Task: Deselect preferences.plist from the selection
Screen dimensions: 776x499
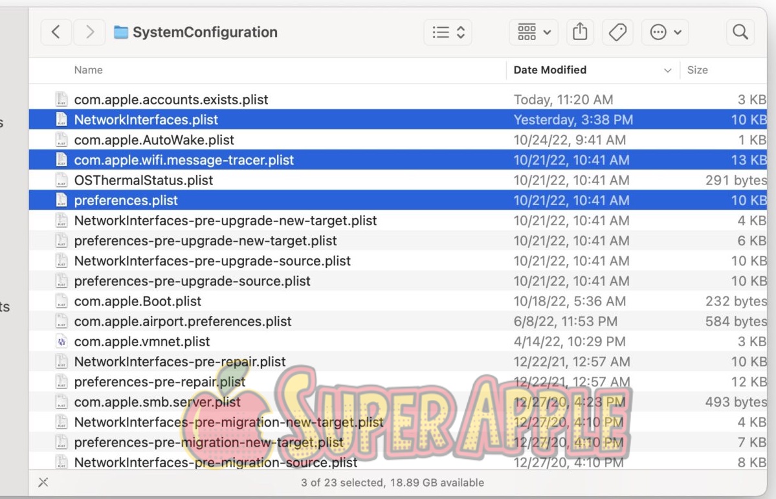Action: pyautogui.click(x=126, y=200)
